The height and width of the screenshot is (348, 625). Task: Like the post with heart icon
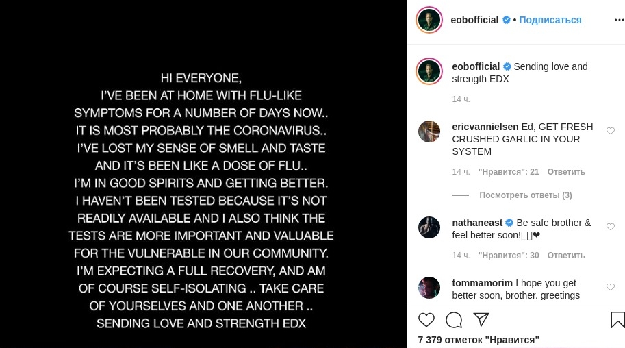tap(426, 320)
